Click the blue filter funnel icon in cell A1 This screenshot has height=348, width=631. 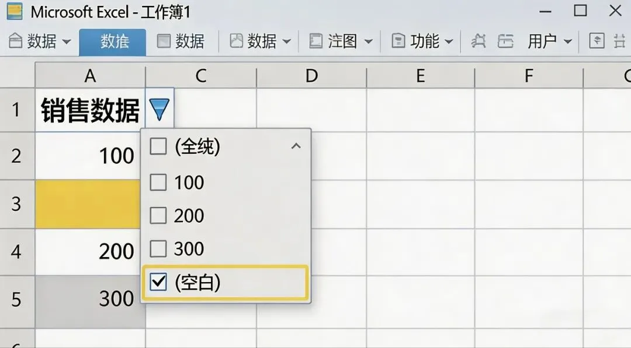[160, 110]
